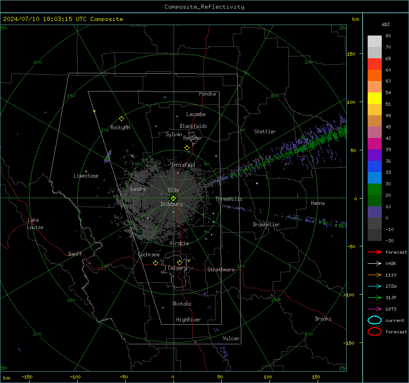The height and width of the screenshot is (383, 409).
Task: Click the Strathmore town label
Action: pos(221,270)
